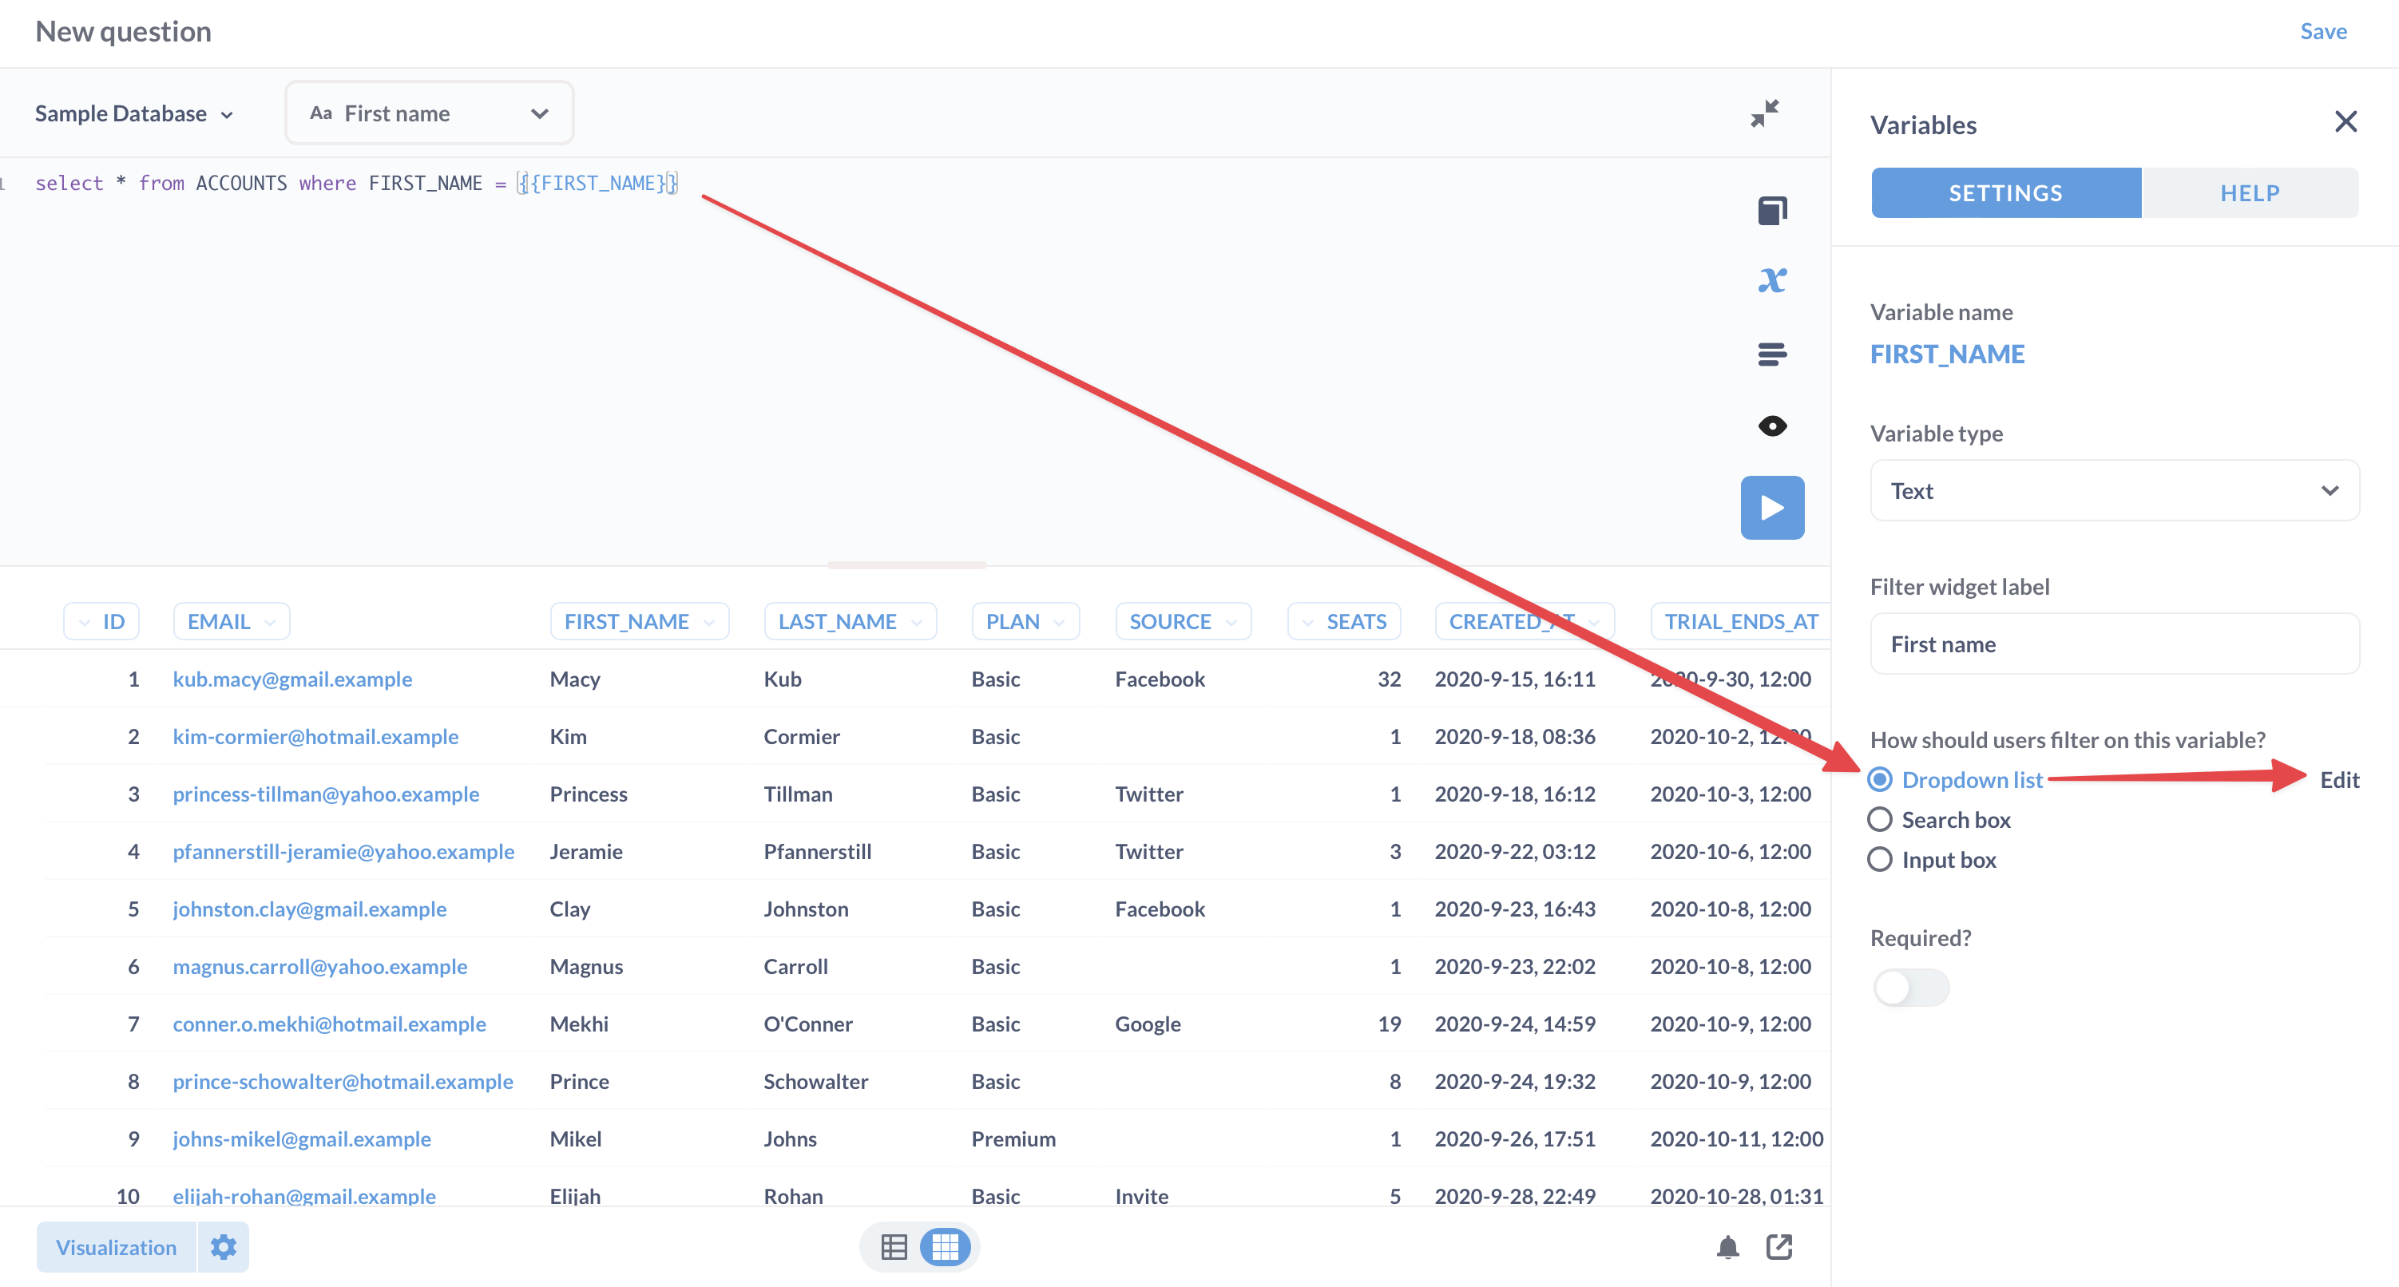Create an alert with the bell icon
This screenshot has width=2399, height=1287.
click(x=1727, y=1246)
